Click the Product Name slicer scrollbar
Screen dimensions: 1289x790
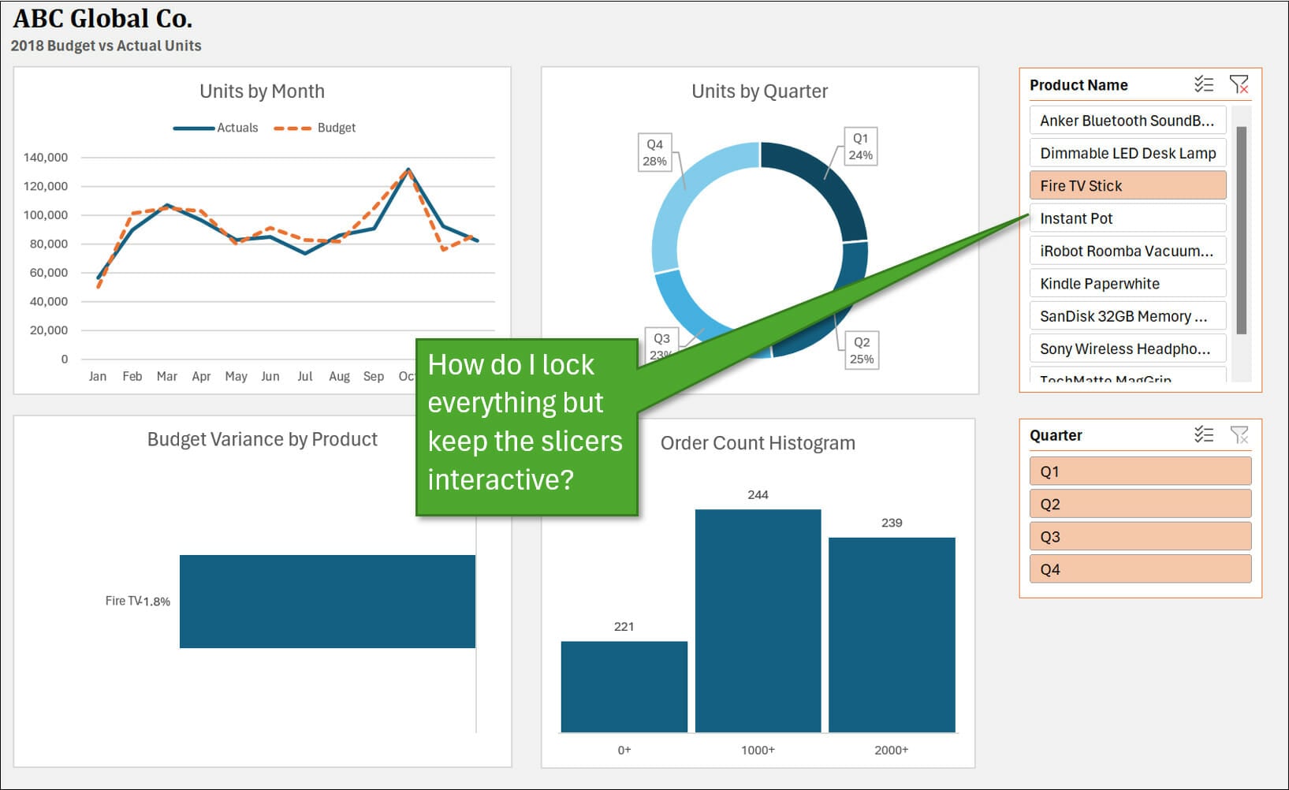click(1241, 230)
